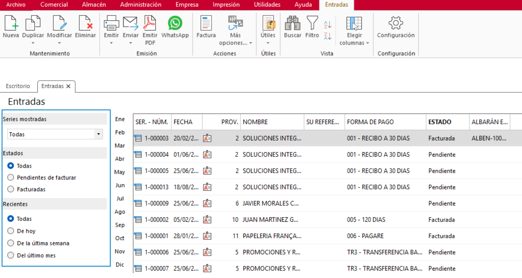Open Series mostradas dropdown
The image size is (522, 278).
pyautogui.click(x=98, y=134)
